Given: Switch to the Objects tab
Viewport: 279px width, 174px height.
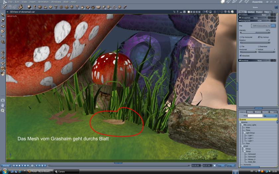Looking at the screenshot, I should pyautogui.click(x=250, y=112).
